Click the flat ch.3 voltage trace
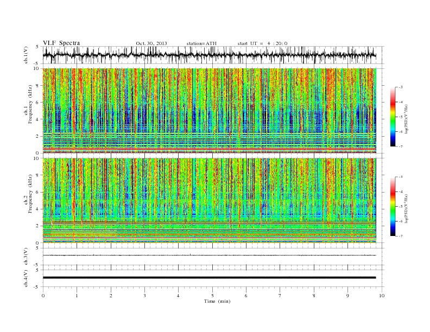430x332 pixels. 209,256
